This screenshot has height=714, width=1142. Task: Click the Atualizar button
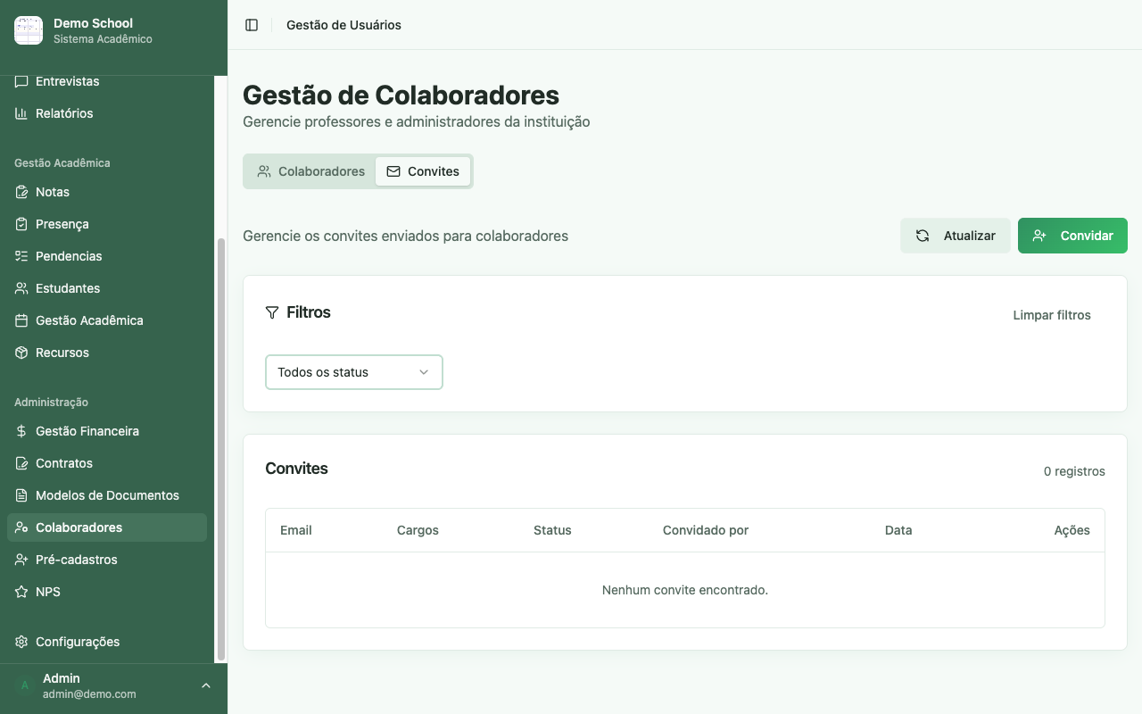point(956,236)
